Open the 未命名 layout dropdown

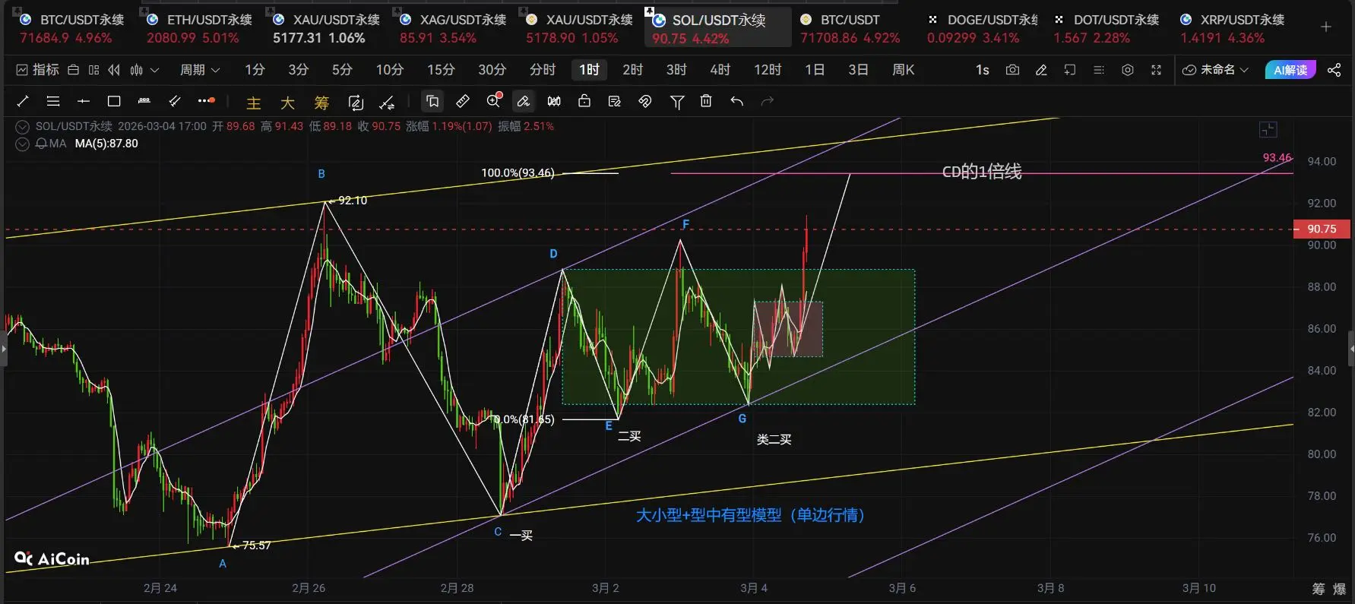[1215, 70]
